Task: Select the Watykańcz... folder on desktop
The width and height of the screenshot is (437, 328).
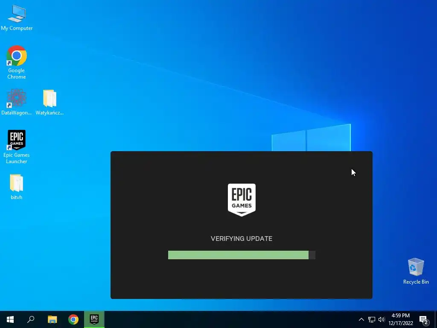Action: tap(50, 102)
